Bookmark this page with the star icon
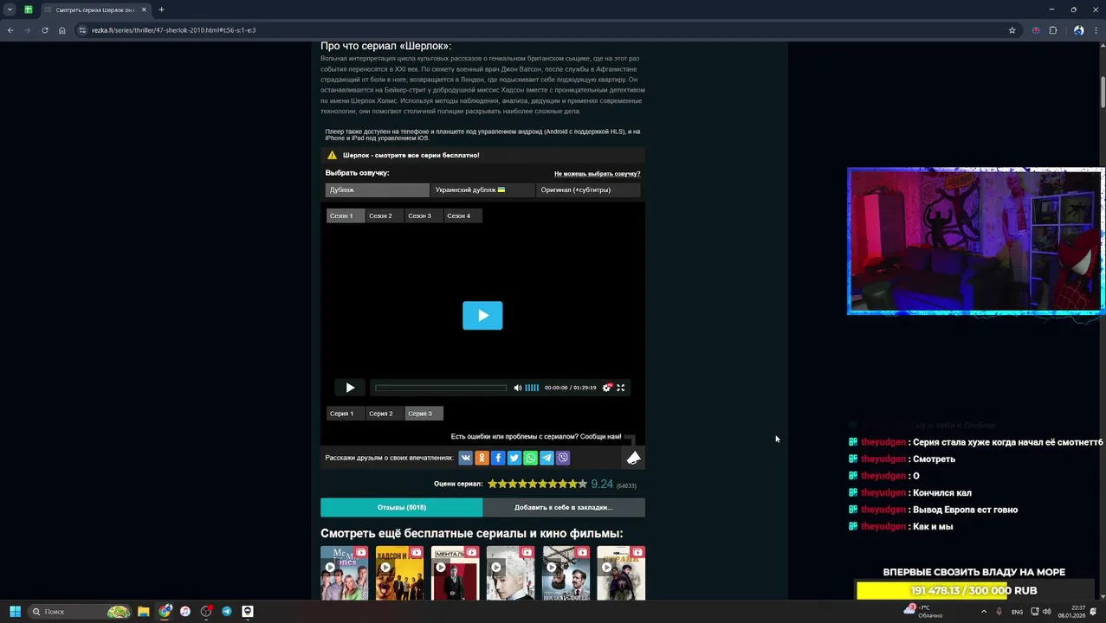The height and width of the screenshot is (623, 1106). click(1012, 30)
